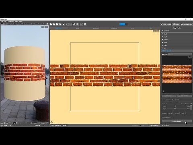Open the Lights dropdown at bottom left
Image resolution: width=193 pixels, height=145 pixels.
point(8,126)
